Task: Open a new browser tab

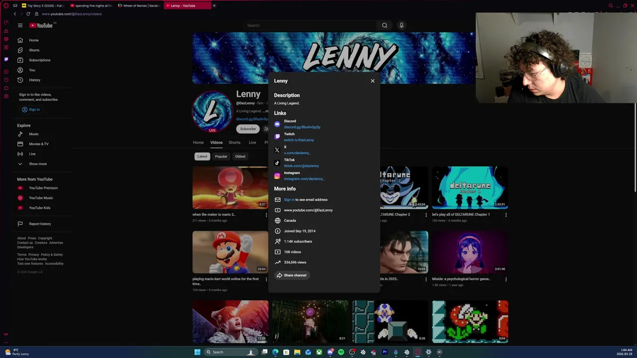Action: click(214, 5)
